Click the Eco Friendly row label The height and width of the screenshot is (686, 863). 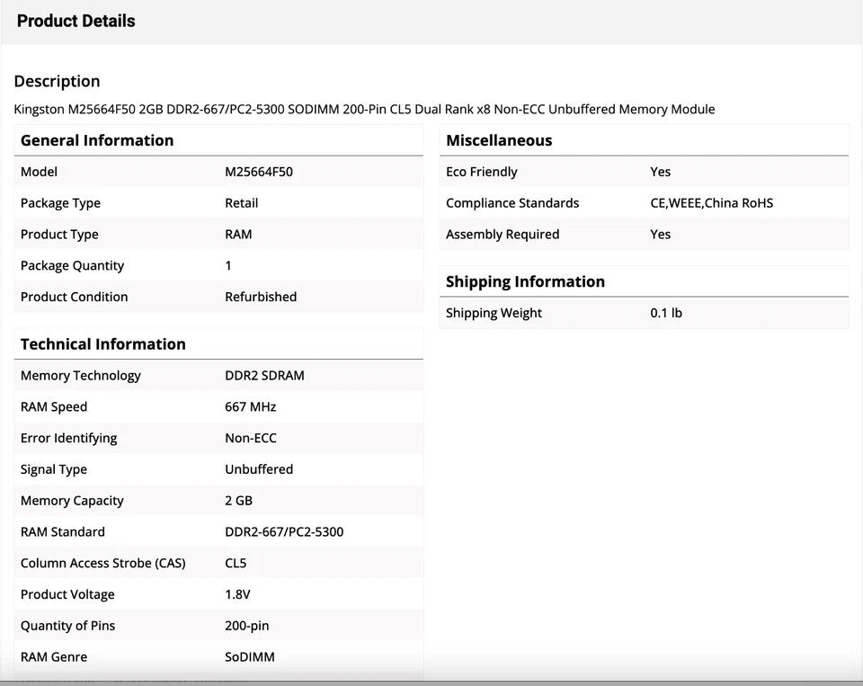(x=482, y=172)
